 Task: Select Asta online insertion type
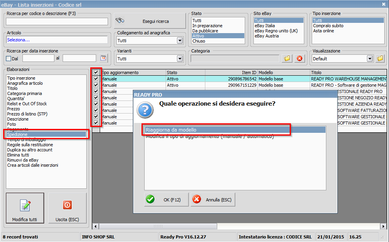coord(324,31)
